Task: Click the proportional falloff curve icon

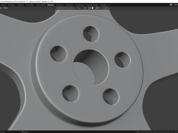Action: 100,8
